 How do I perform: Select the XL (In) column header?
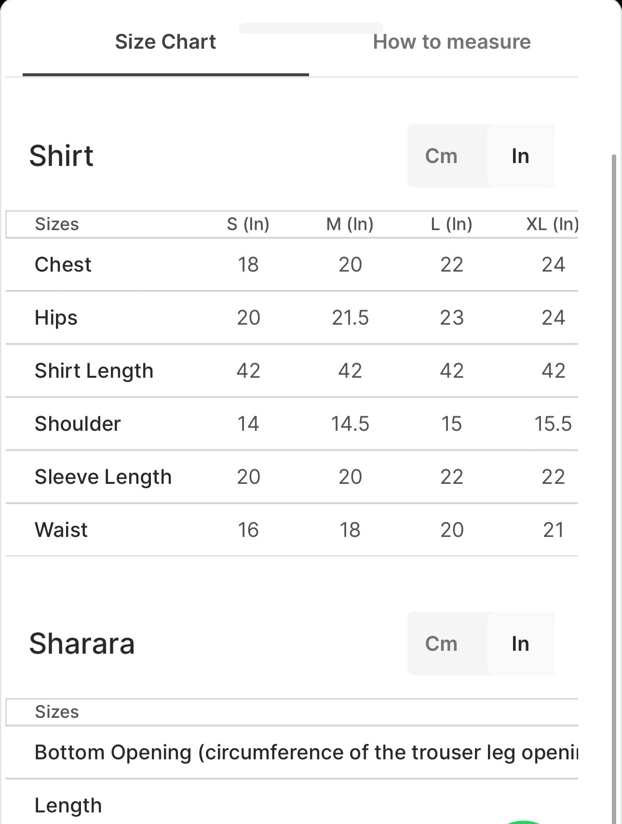click(x=553, y=224)
